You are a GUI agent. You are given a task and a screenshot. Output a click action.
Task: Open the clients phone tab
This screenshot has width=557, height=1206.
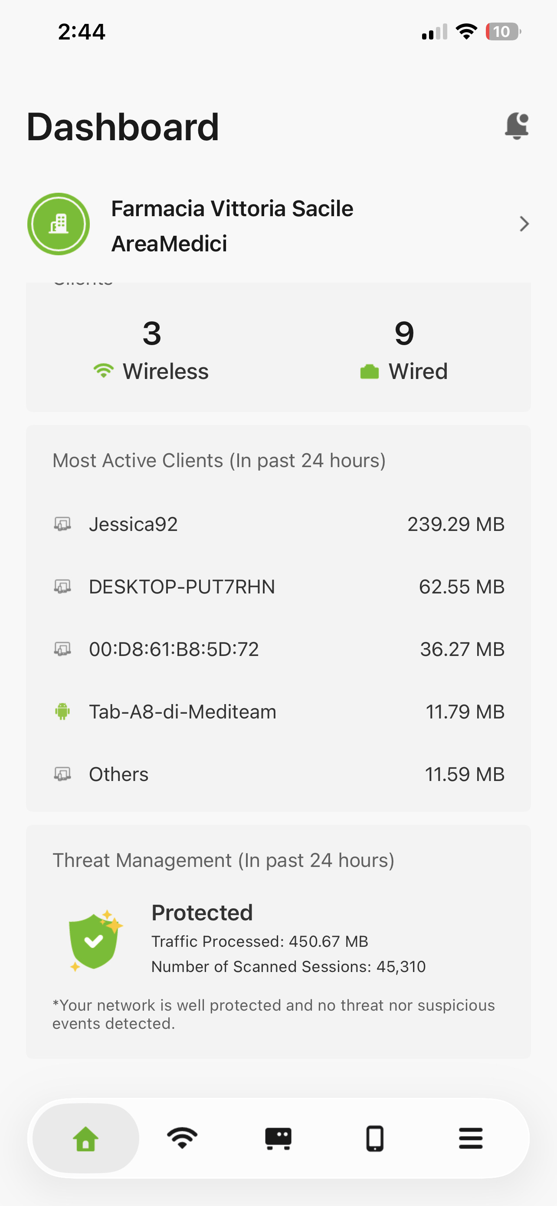click(375, 1138)
